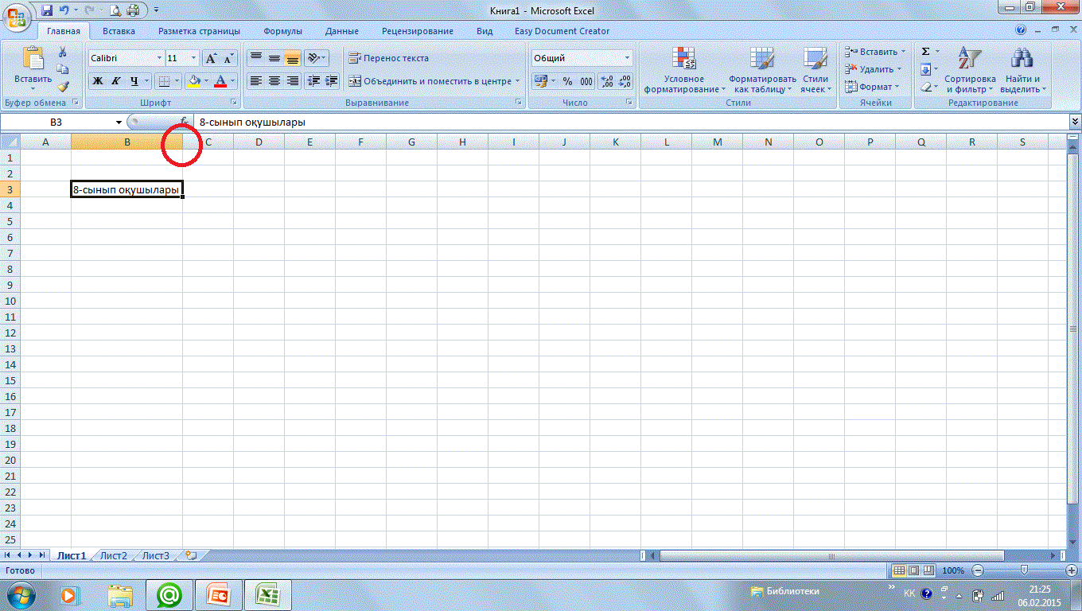The width and height of the screenshot is (1082, 611).
Task: Open Форматировать как таблицу gallery
Action: point(762,70)
